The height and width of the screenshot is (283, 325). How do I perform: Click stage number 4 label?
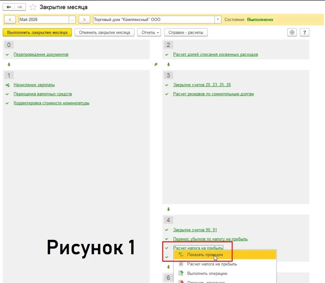coord(168,220)
